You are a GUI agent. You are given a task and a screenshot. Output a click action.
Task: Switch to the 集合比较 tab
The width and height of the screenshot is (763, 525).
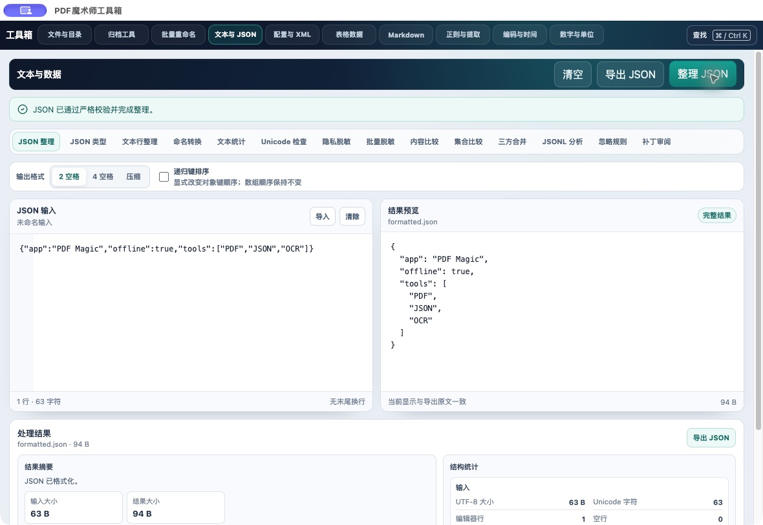469,142
